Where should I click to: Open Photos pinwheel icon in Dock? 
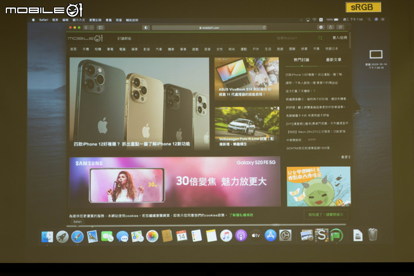coord(152,236)
